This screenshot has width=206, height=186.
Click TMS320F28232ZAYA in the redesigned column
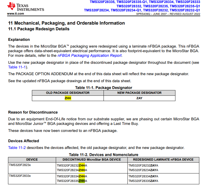click(x=143, y=165)
